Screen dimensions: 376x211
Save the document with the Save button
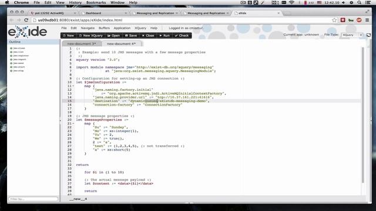coord(131,36)
